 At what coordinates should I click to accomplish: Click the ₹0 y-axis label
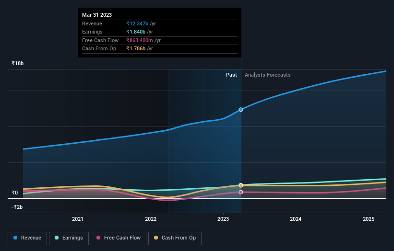point(15,193)
